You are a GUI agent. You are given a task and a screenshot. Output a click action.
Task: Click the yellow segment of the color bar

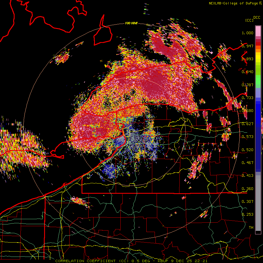point(258,57)
